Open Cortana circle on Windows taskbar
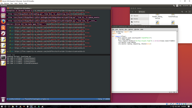Screen dimensions: 192x108 [x=5, y=107]
